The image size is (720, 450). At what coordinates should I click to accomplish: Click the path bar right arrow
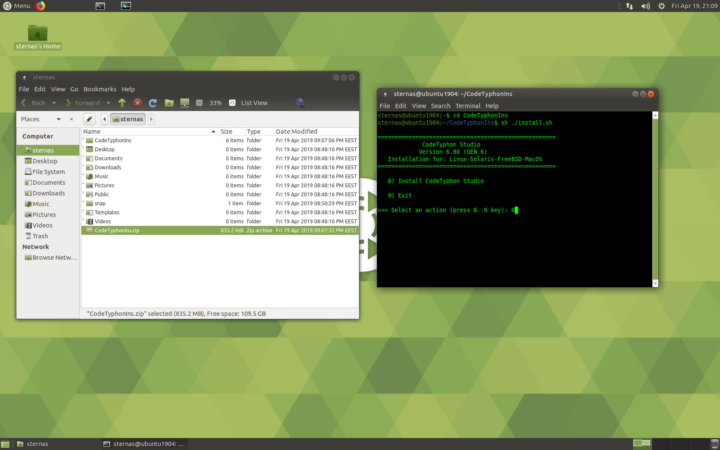coord(151,119)
